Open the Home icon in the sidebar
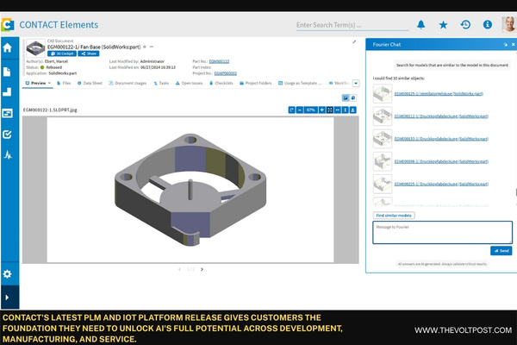517x345 pixels. coord(7,48)
